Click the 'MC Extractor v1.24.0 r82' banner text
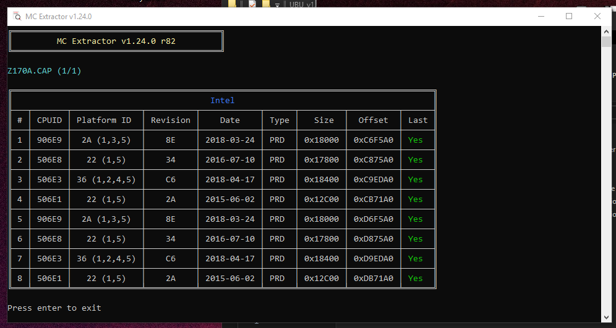This screenshot has height=328, width=616. tap(116, 41)
